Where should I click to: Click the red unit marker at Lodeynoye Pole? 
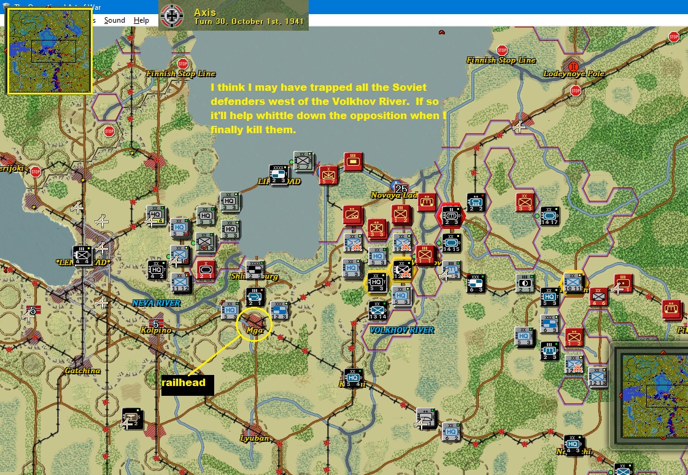[573, 67]
